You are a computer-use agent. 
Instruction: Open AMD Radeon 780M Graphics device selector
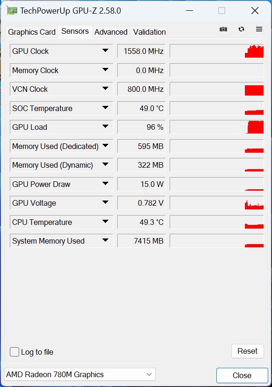(x=80, y=374)
